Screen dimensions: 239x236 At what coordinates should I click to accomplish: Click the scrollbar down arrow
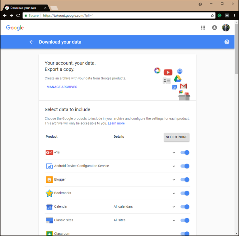(x=237, y=234)
